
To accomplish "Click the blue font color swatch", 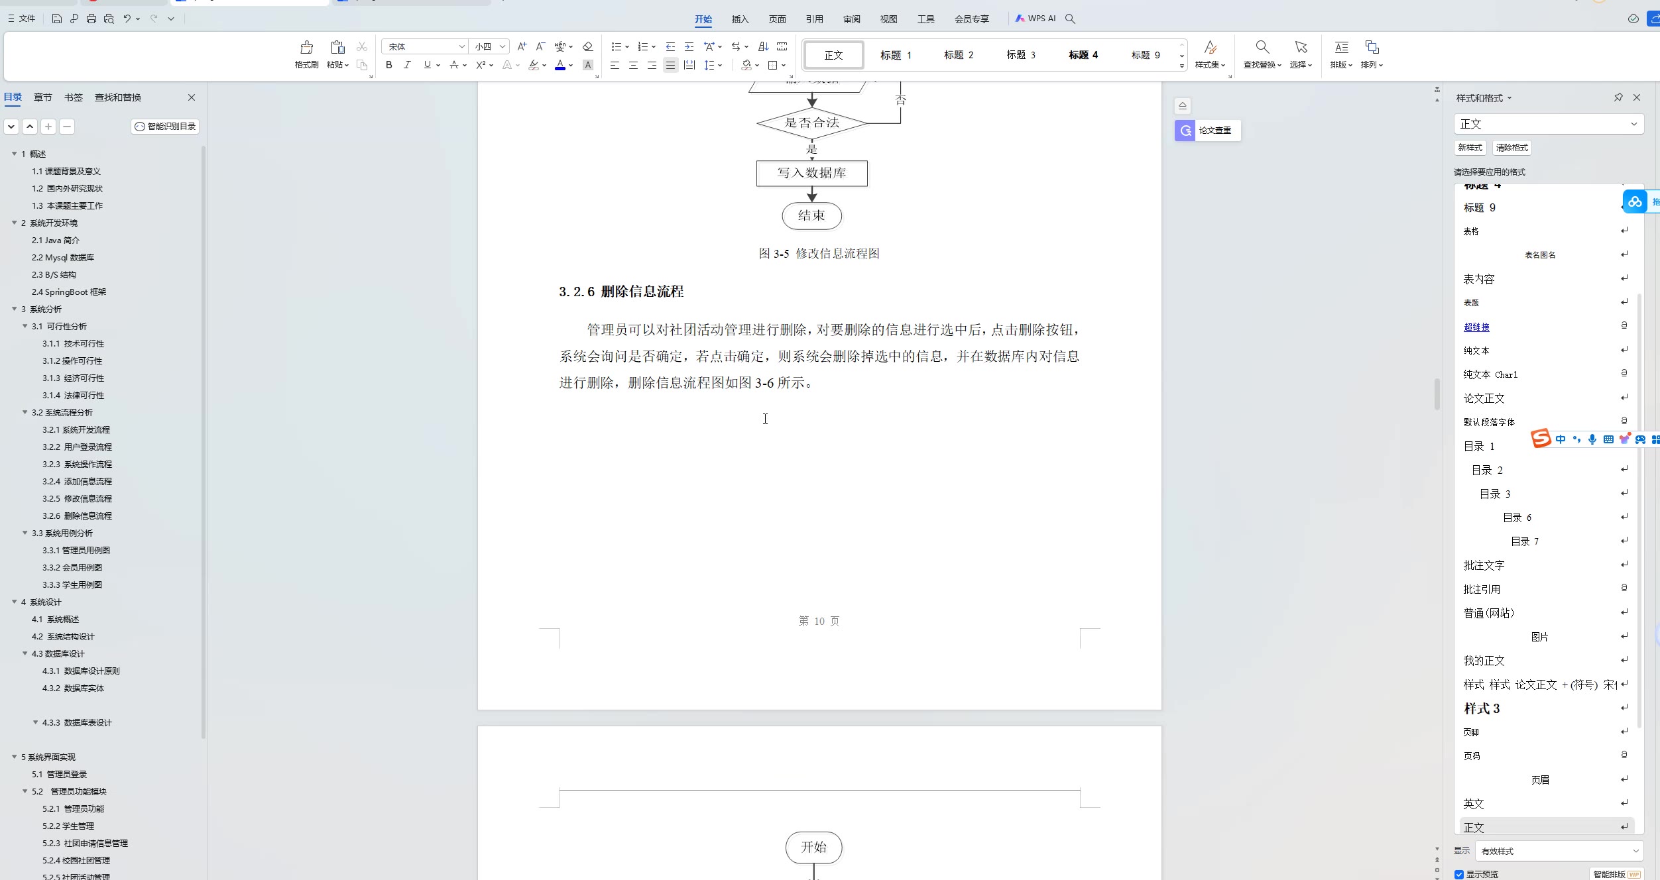I will coord(560,65).
